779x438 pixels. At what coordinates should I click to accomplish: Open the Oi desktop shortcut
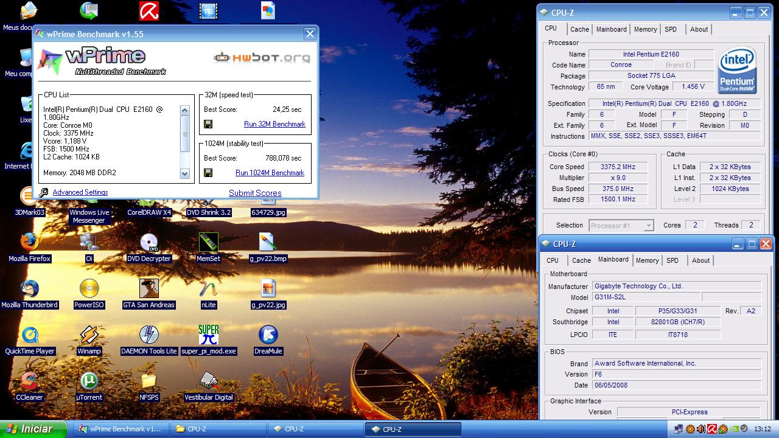tap(89, 248)
